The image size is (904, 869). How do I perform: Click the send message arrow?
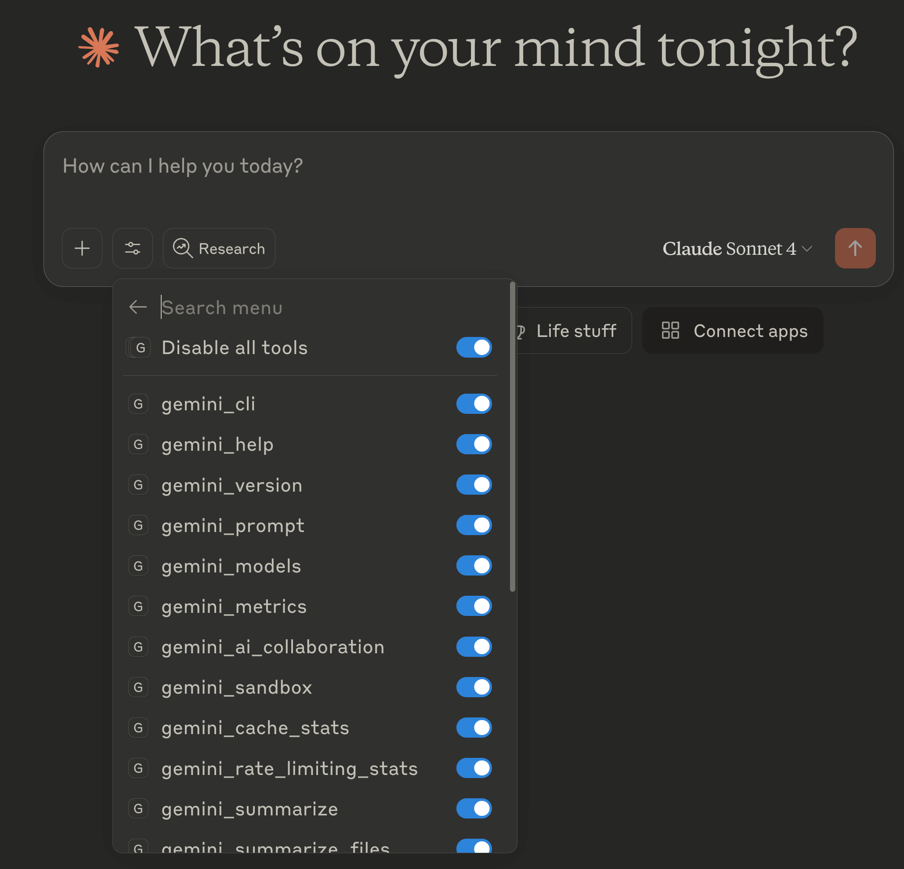(855, 248)
